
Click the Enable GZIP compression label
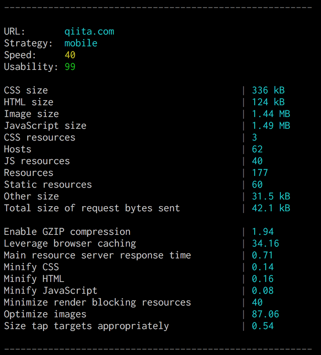pyautogui.click(x=67, y=232)
